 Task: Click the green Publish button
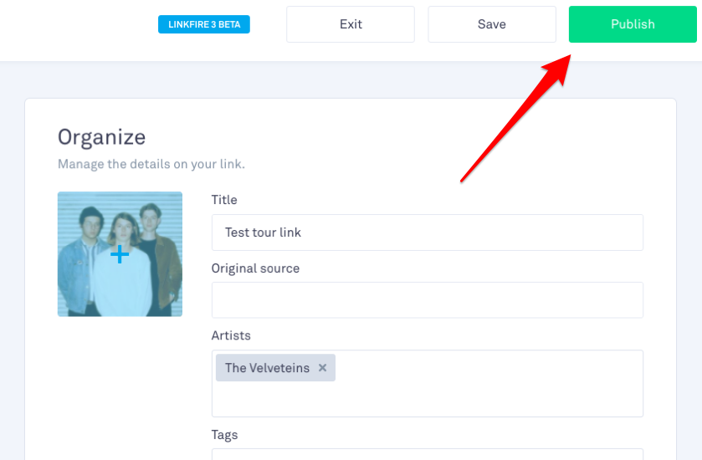pos(633,24)
